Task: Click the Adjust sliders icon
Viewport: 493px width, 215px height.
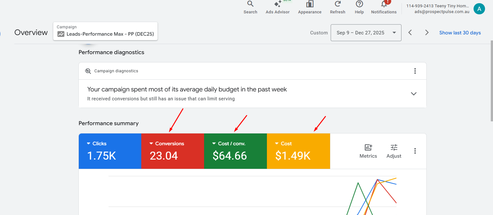Action: (x=394, y=148)
